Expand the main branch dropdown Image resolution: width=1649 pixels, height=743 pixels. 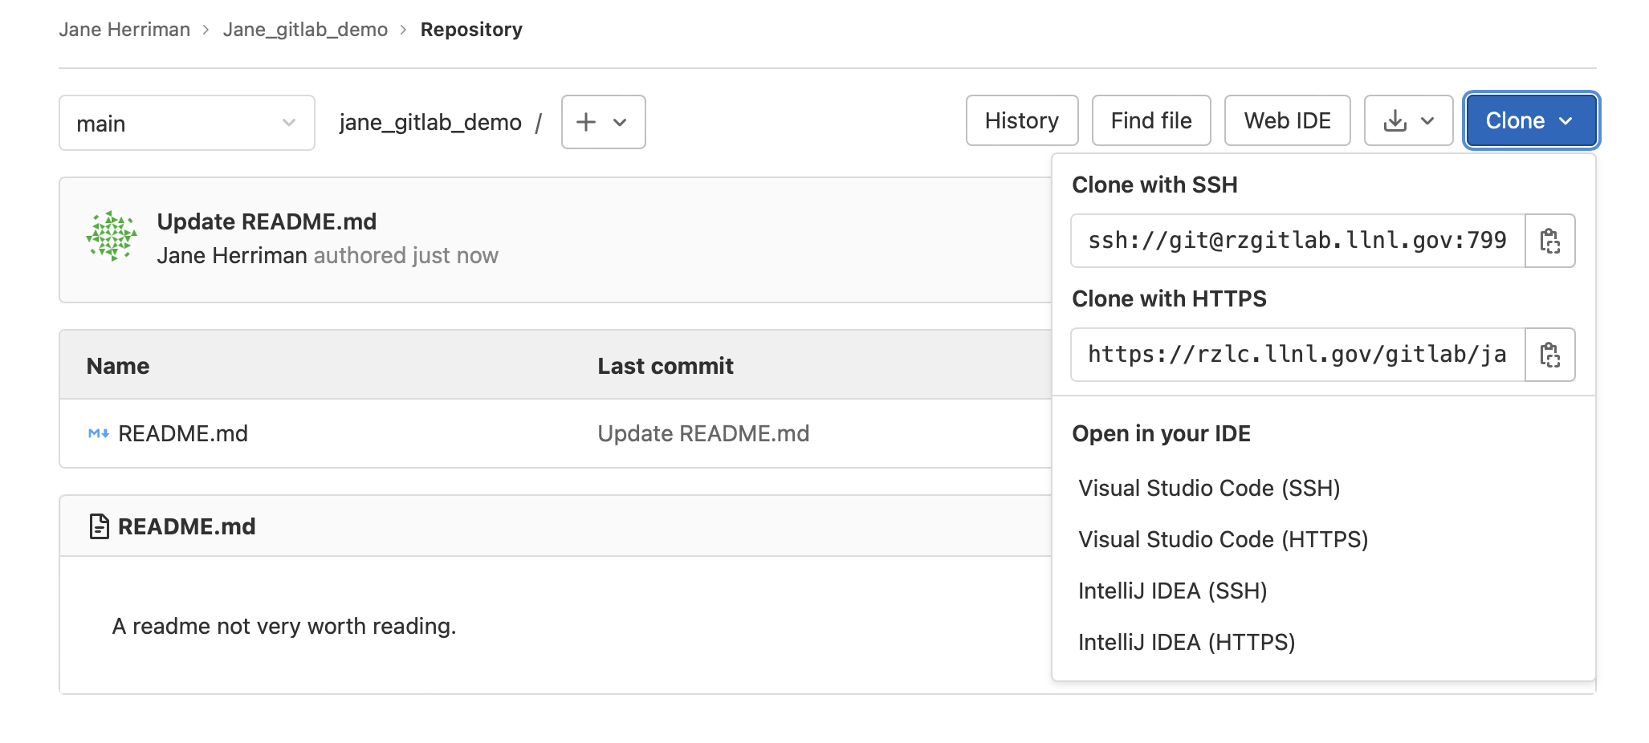(187, 123)
